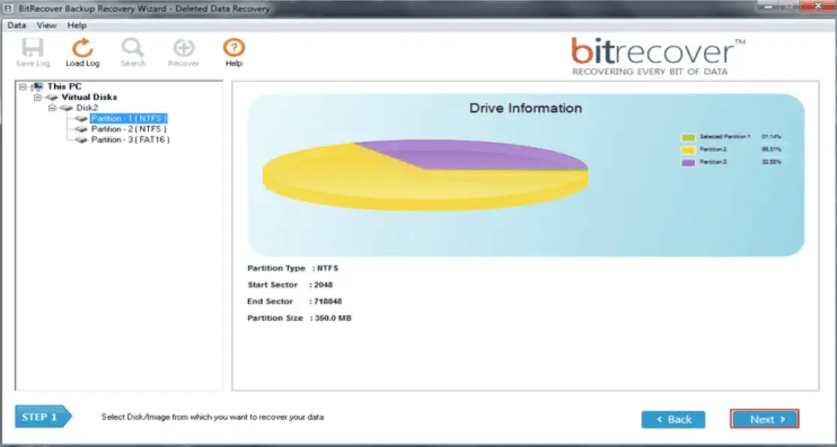This screenshot has width=837, height=447.
Task: Select the Virtual Disks tree label
Action: (x=89, y=97)
